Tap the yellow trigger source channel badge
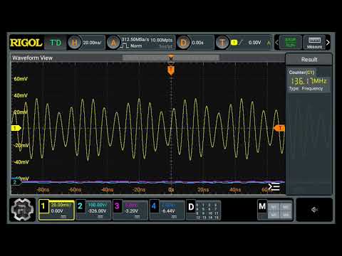 (x=234, y=43)
